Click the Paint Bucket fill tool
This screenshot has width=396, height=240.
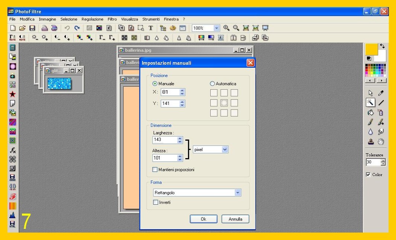(370, 112)
